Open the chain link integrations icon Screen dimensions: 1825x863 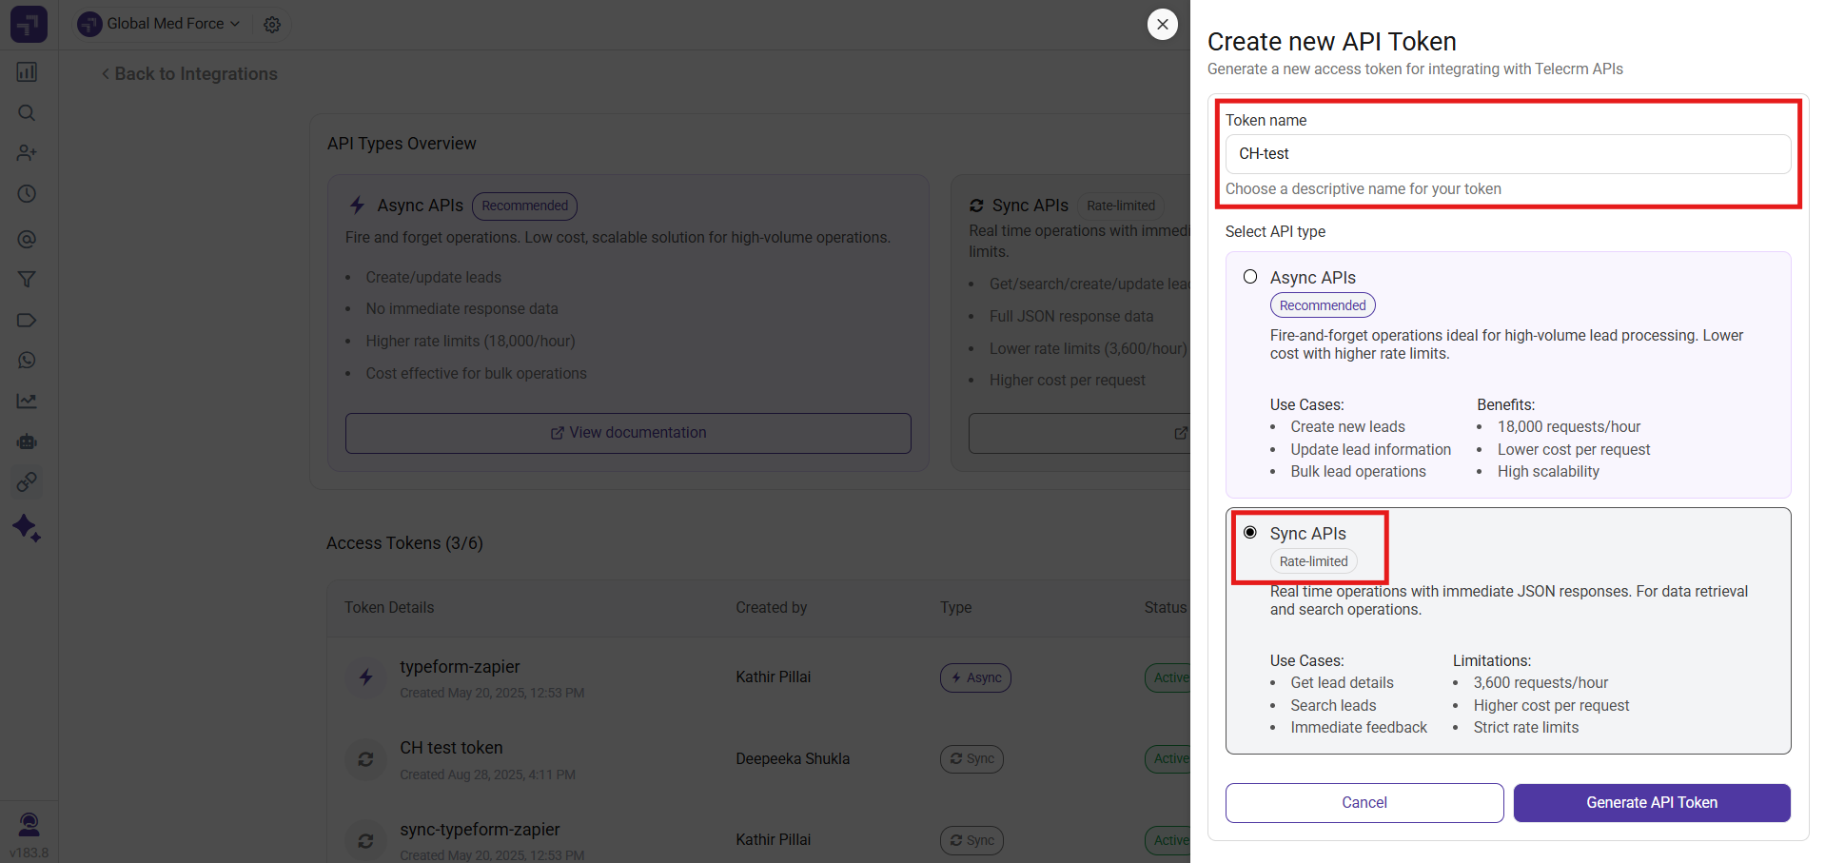(27, 482)
